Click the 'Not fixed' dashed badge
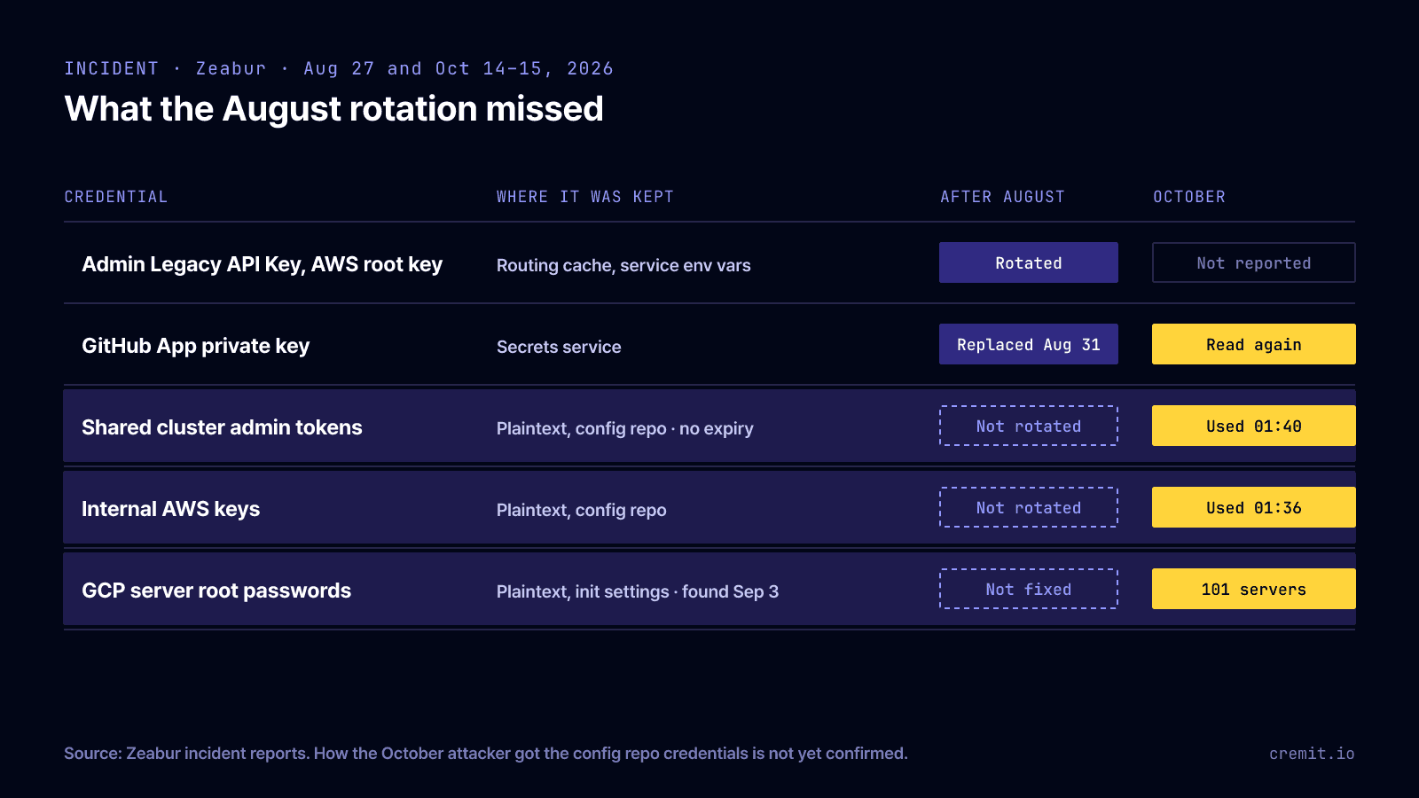 point(1029,589)
